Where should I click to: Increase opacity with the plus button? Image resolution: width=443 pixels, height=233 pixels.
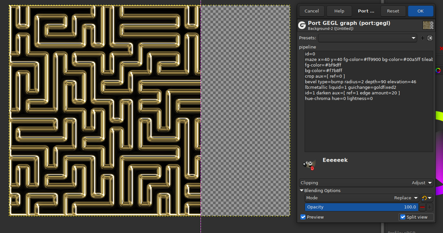coord(430,207)
